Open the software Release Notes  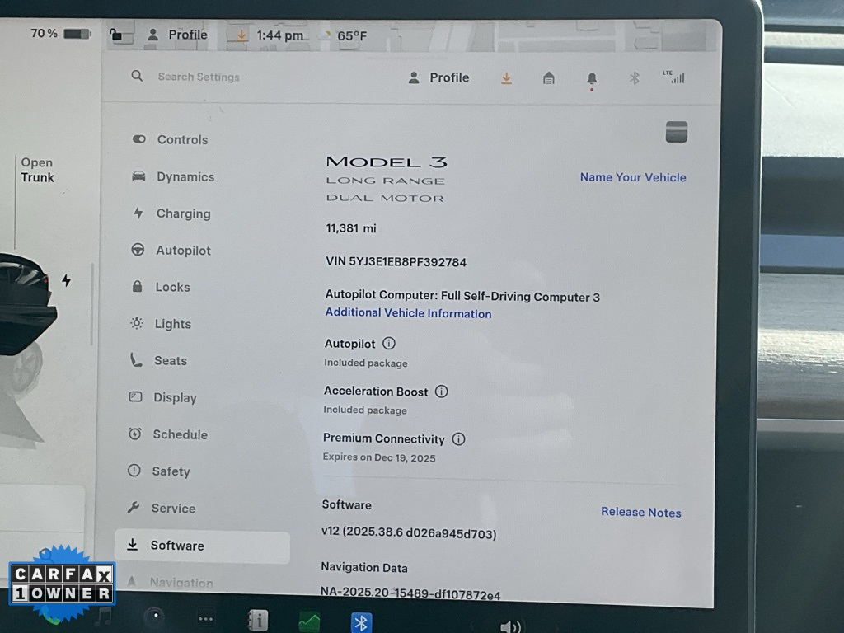click(640, 512)
